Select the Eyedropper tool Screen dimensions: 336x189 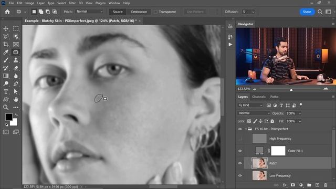tap(6, 52)
